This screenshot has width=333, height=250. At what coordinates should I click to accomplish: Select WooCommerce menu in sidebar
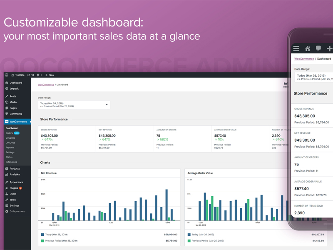(x=17, y=122)
